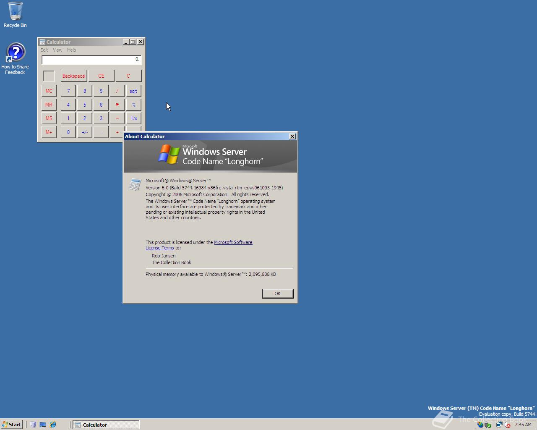This screenshot has width=537, height=430.
Task: Close the About Calculator dialog
Action: [292, 136]
